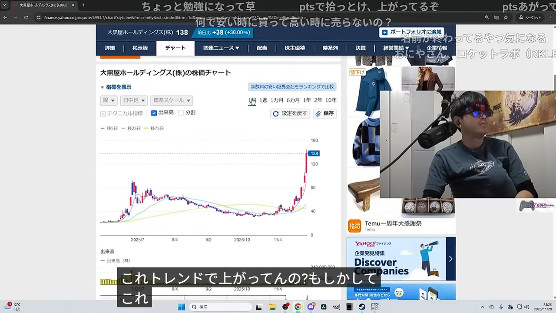Open the 決算 tab
This screenshot has height=313, width=556.
[361, 48]
